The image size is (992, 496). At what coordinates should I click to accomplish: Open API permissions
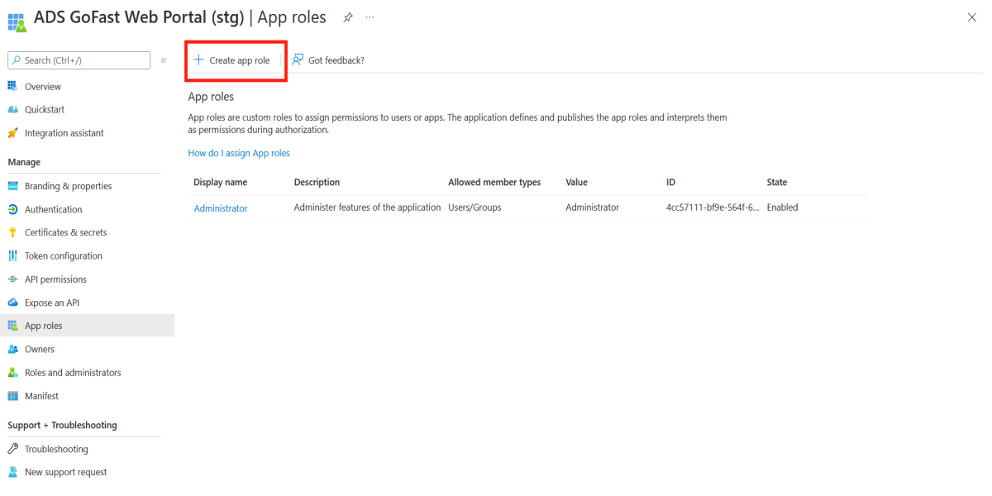point(55,279)
